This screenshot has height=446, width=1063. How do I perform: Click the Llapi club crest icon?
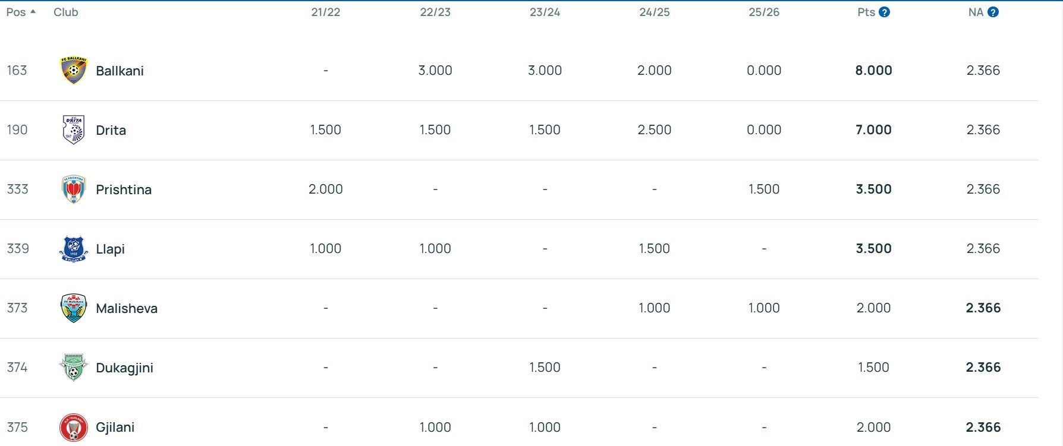tap(74, 249)
